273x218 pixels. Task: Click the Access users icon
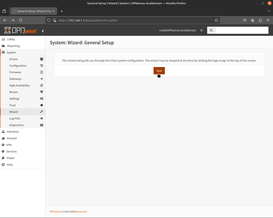[x=41, y=59]
